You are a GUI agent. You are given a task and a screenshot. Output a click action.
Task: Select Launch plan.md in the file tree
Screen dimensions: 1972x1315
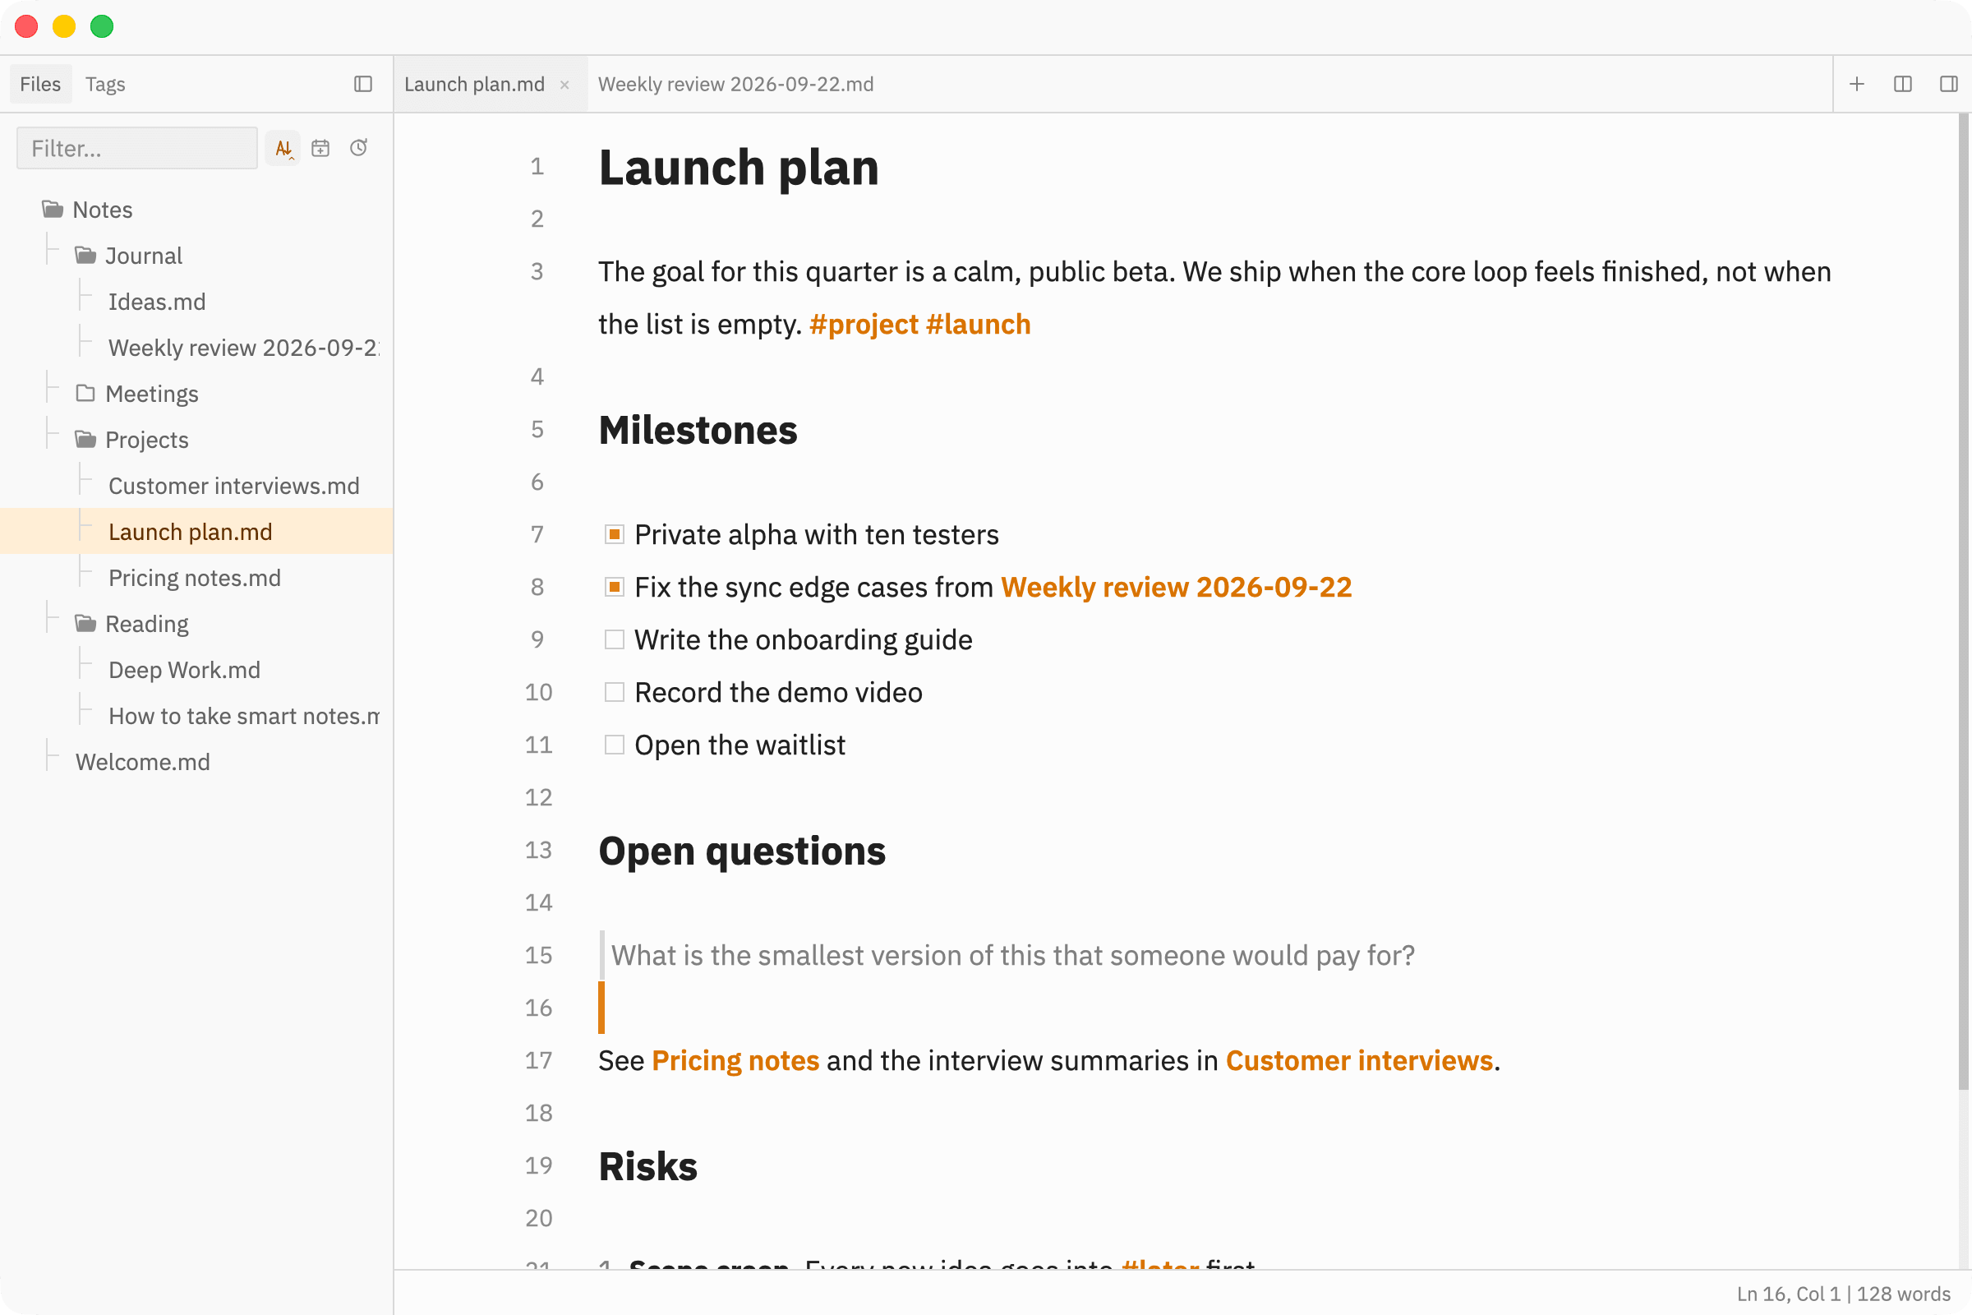point(196,532)
